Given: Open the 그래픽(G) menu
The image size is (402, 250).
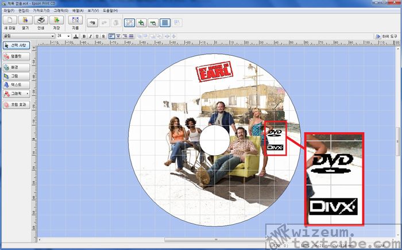Looking at the screenshot, I should [61, 10].
